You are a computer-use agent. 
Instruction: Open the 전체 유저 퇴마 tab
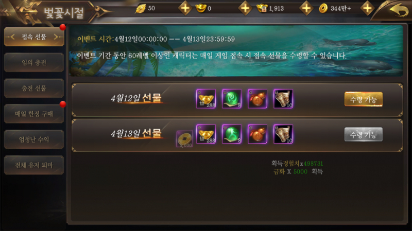tap(34, 165)
